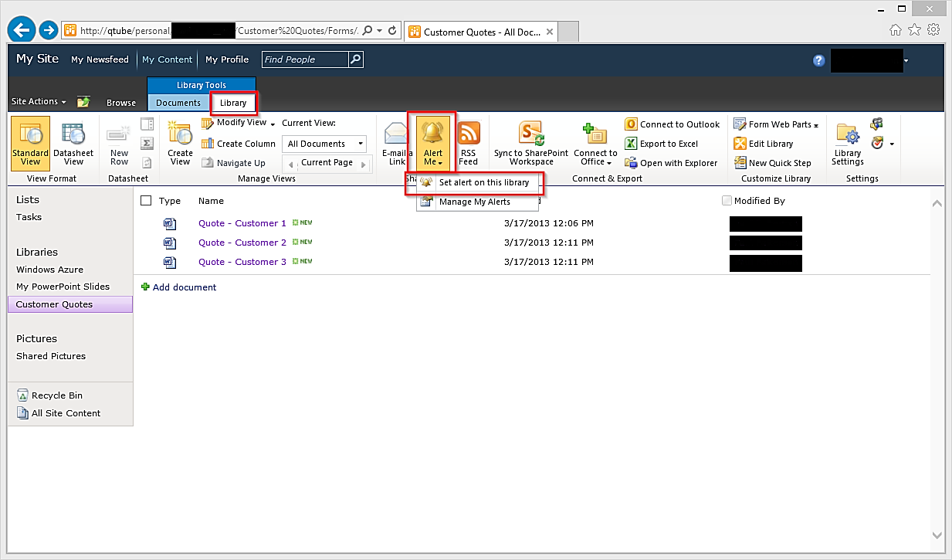Choose Manage My Alerts menu item
This screenshot has width=952, height=560.
tap(474, 202)
